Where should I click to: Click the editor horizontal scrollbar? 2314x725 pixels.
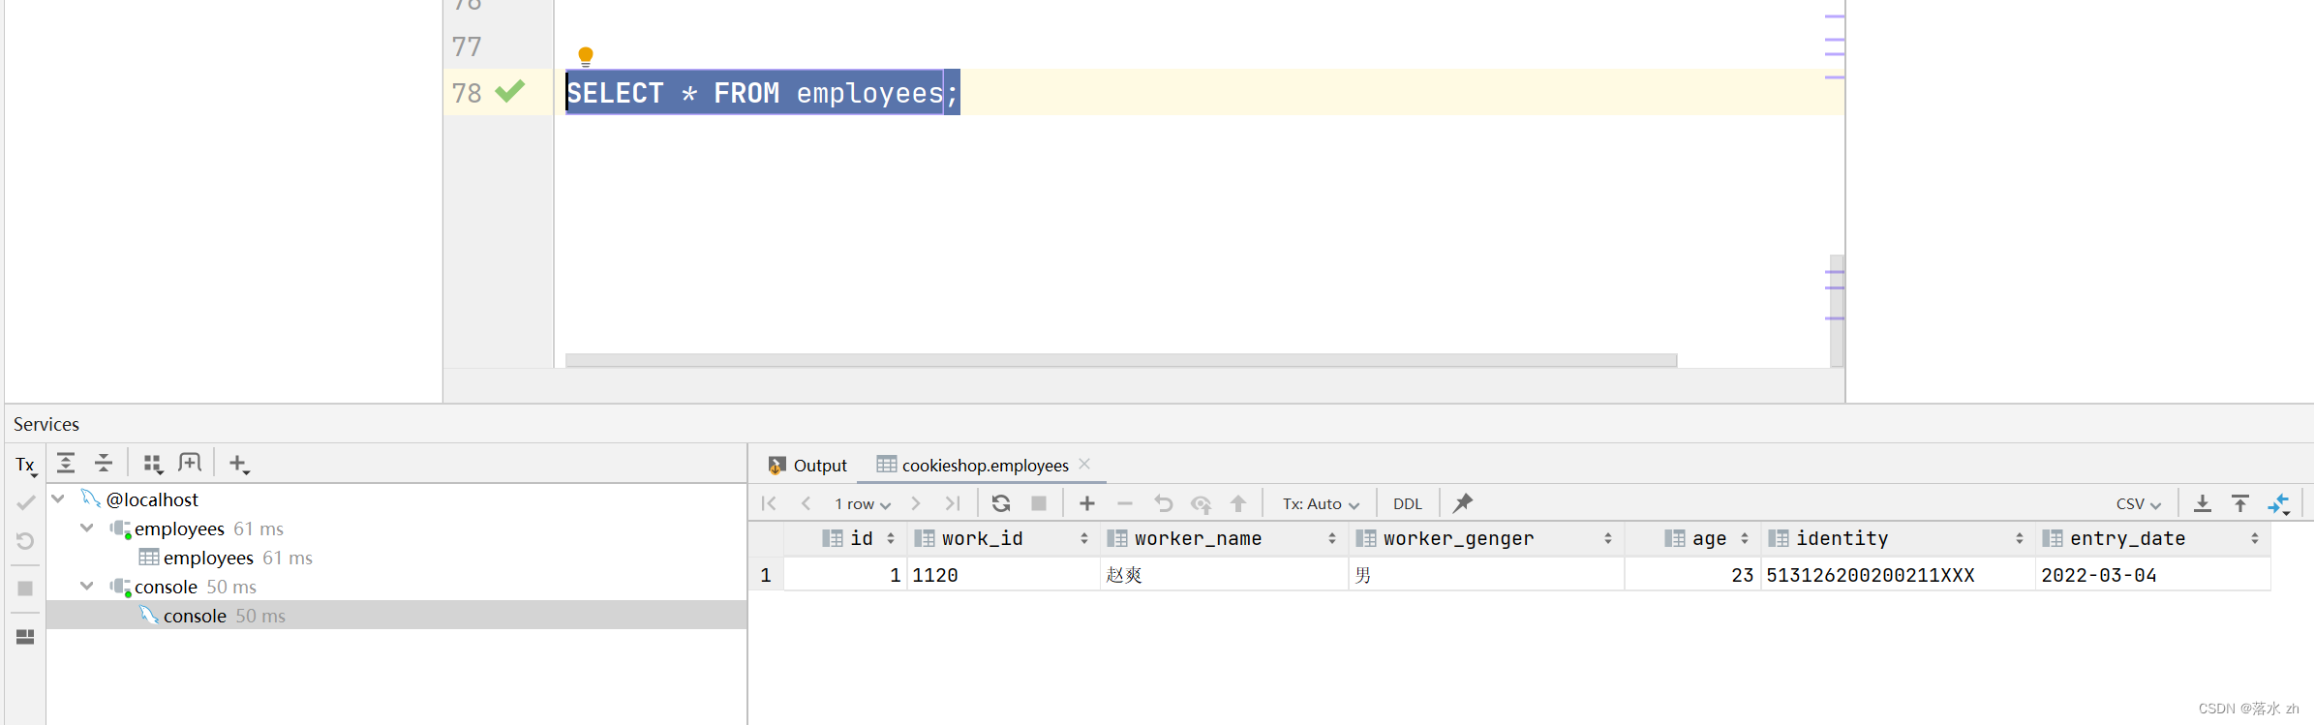tap(1121, 360)
